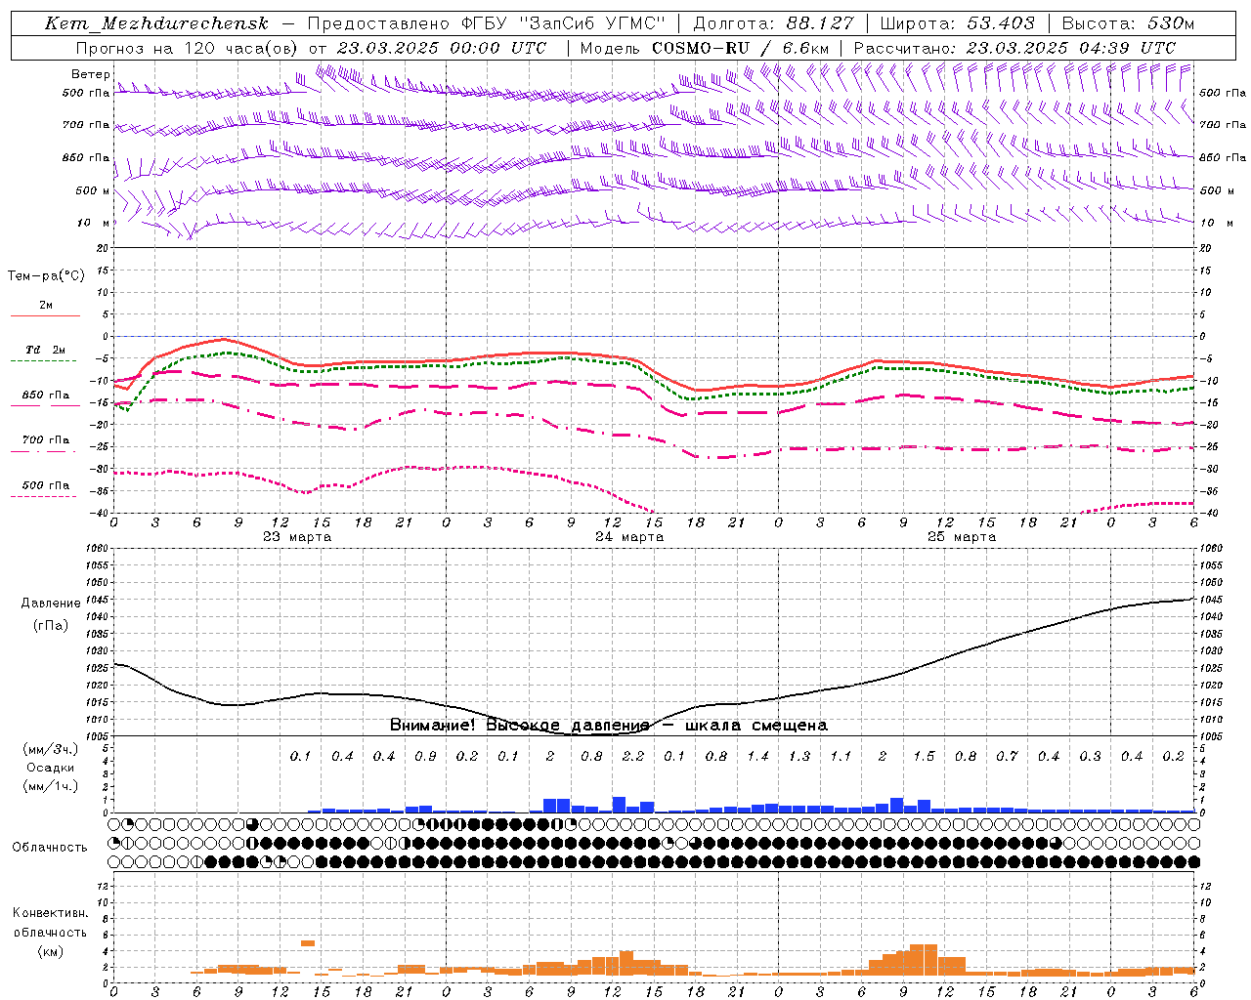Click the temperature axis title Тем-ра(°C)

(x=46, y=276)
